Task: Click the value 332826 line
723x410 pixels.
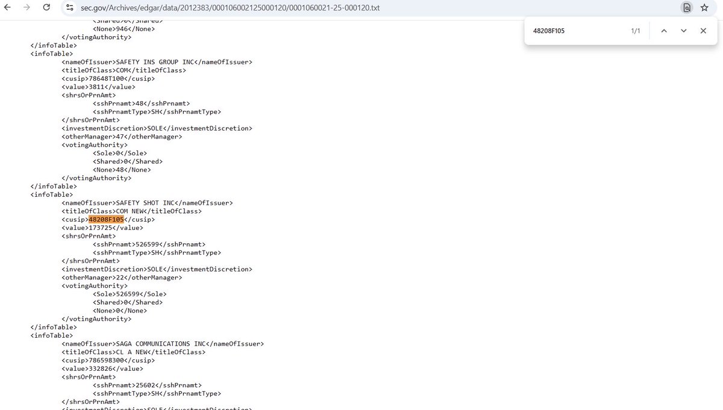Action: 102,368
